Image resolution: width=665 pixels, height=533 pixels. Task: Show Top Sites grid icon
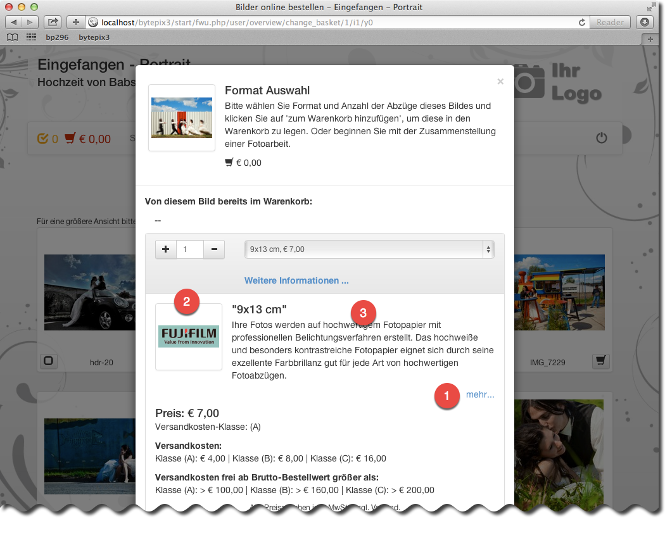32,37
